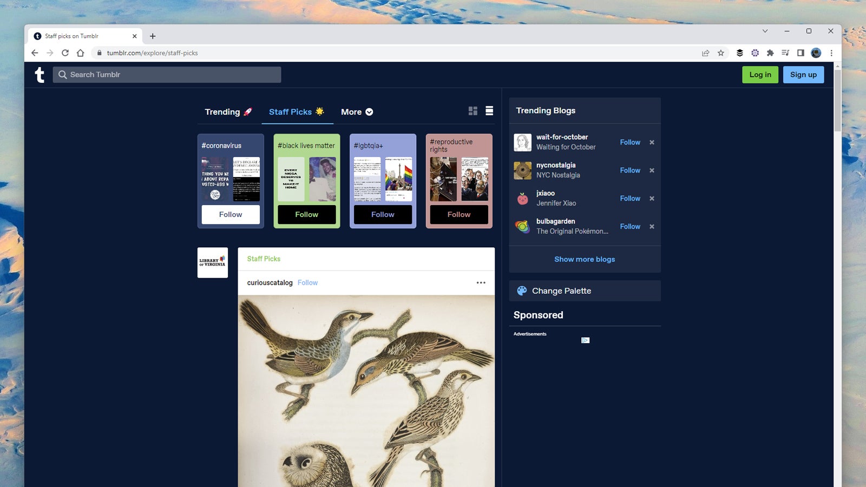This screenshot has width=866, height=487.
Task: Click the Tumblr t logo
Action: 40,75
